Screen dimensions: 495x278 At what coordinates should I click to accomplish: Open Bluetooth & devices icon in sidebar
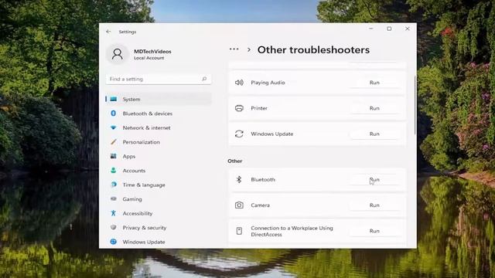coord(114,114)
